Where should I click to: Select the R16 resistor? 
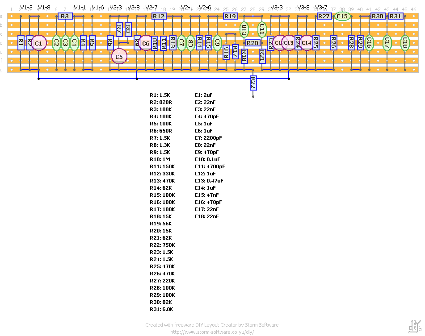(x=226, y=52)
